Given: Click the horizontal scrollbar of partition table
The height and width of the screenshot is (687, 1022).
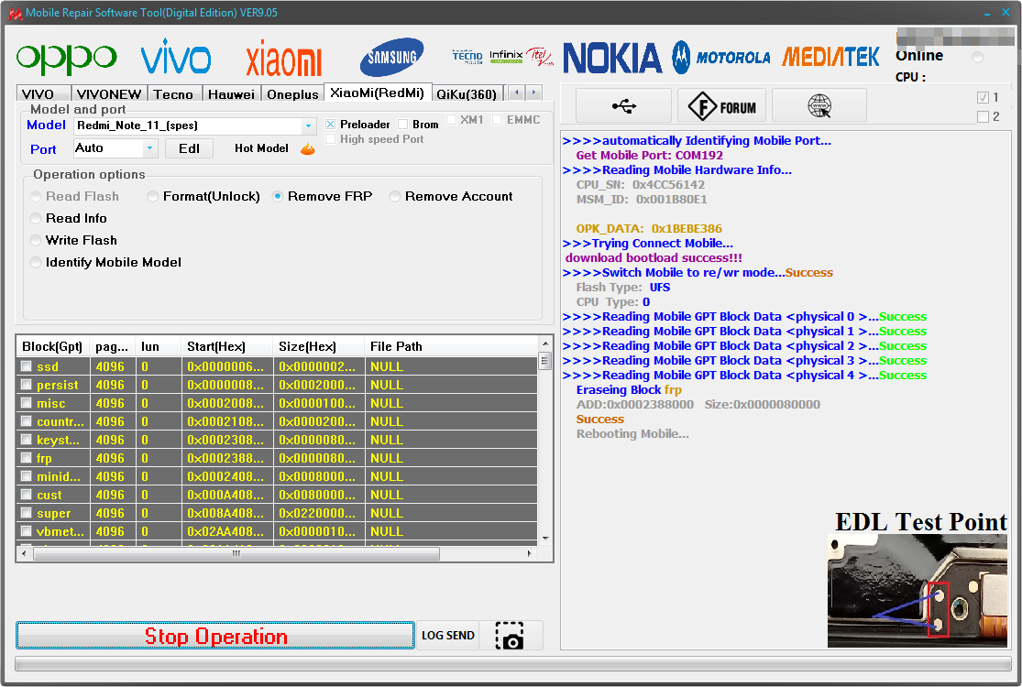Looking at the screenshot, I should pyautogui.click(x=236, y=553).
